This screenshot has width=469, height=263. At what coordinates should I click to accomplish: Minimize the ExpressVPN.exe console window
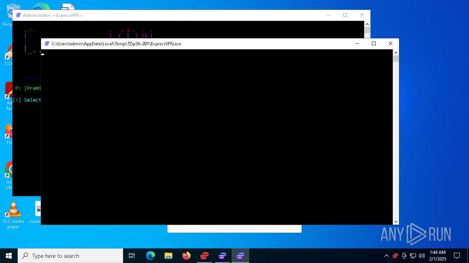point(357,43)
